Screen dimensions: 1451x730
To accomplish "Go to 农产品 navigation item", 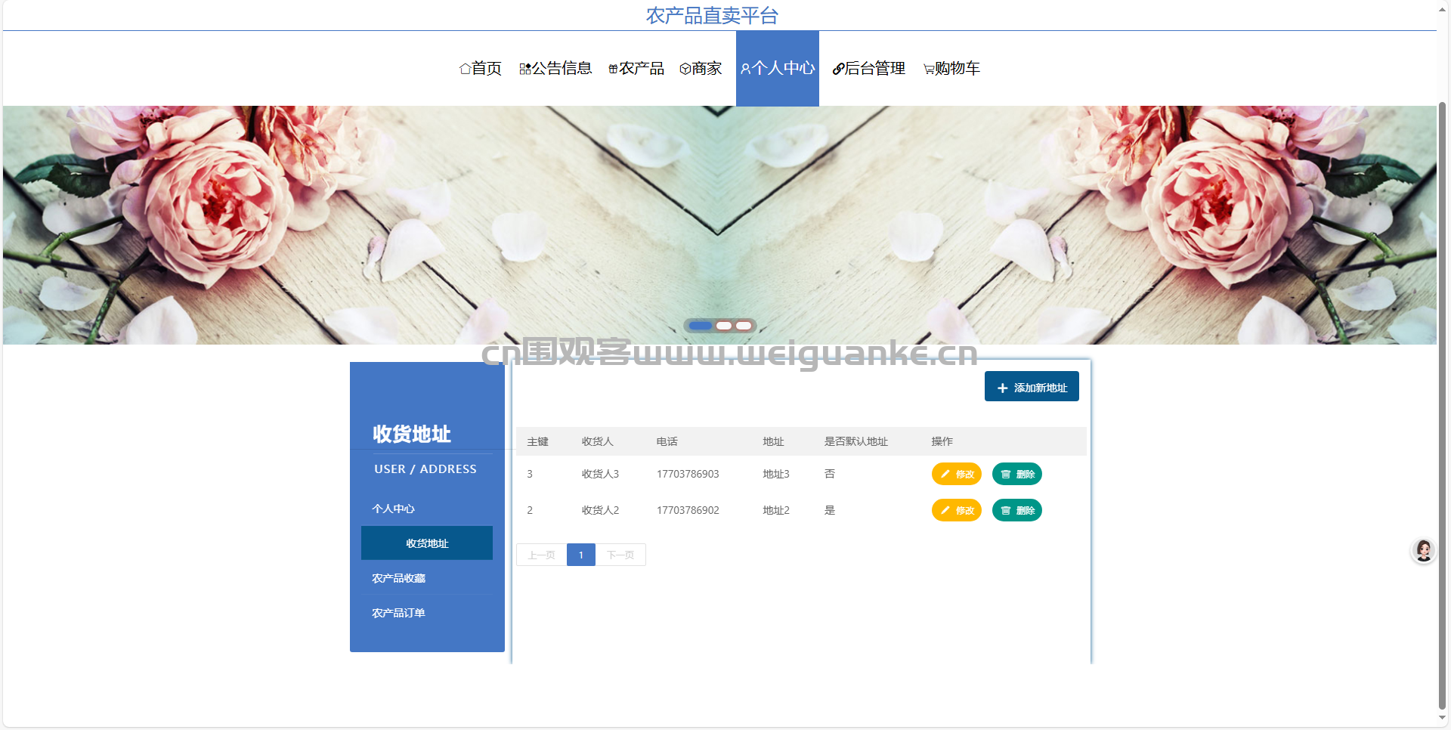I will coord(636,69).
